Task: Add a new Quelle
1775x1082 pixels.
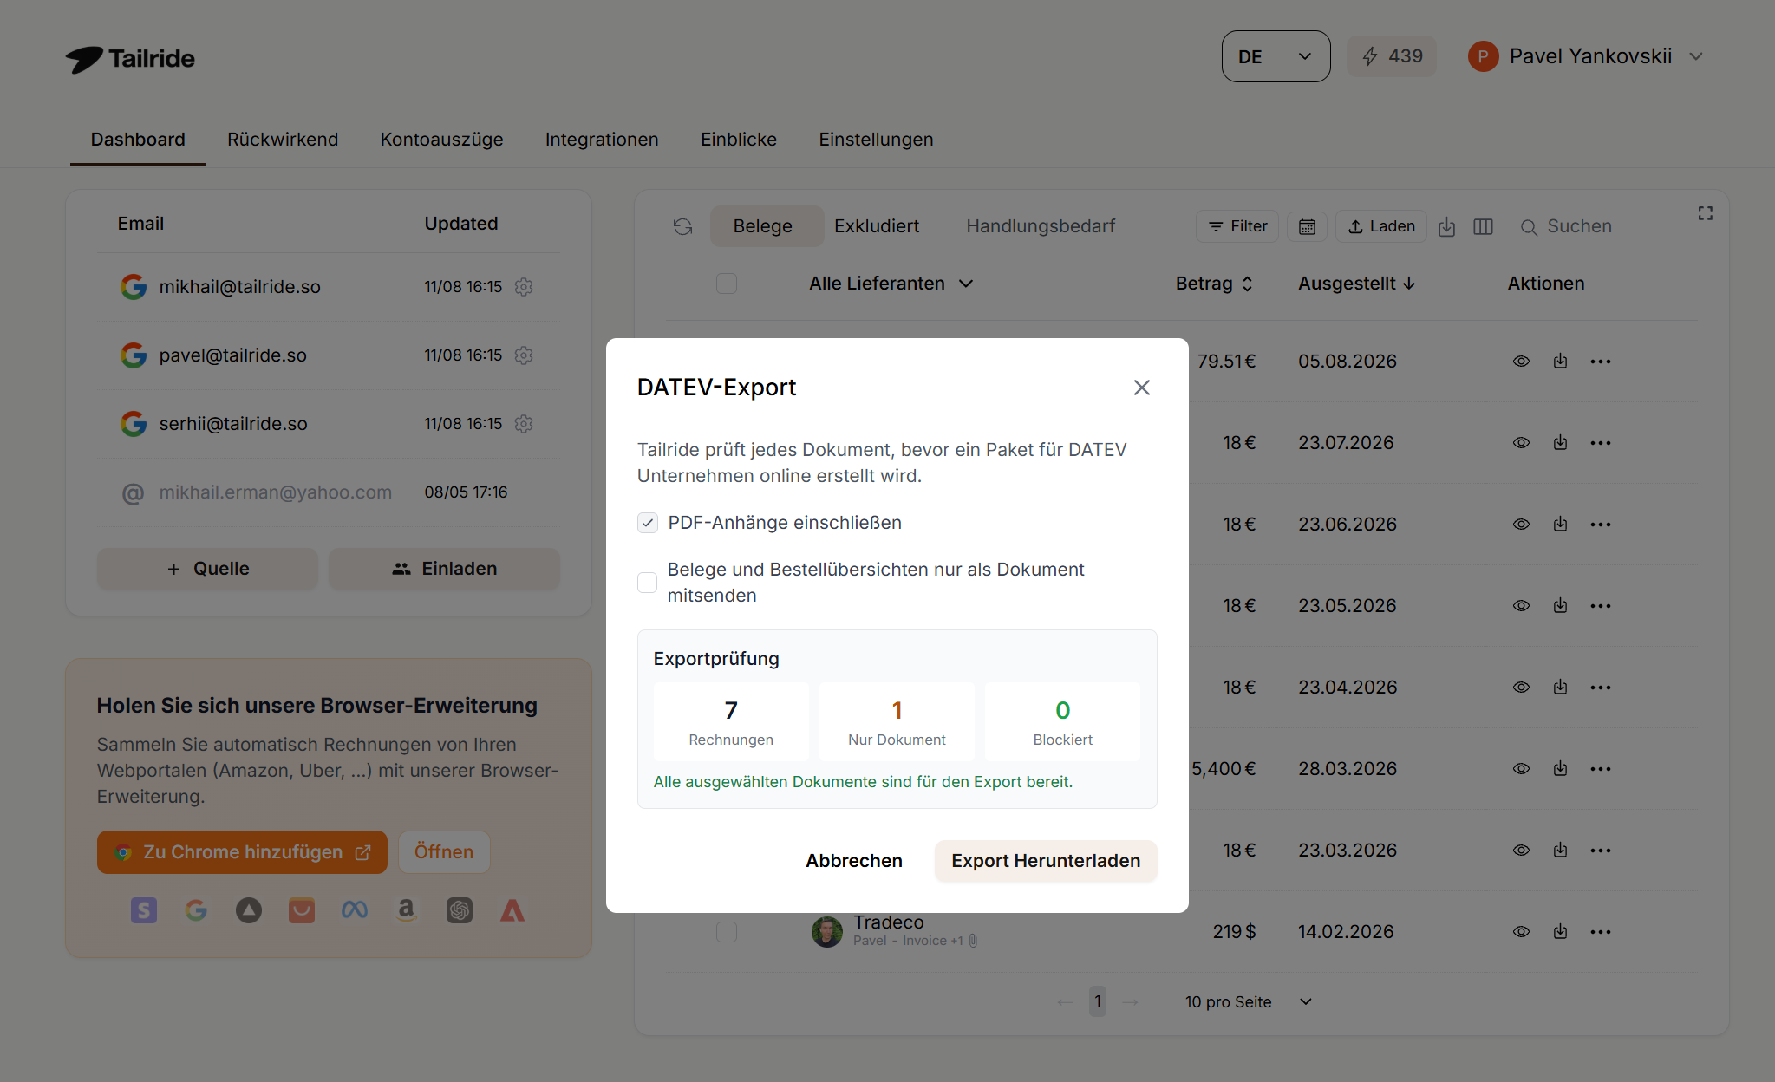Action: point(207,569)
